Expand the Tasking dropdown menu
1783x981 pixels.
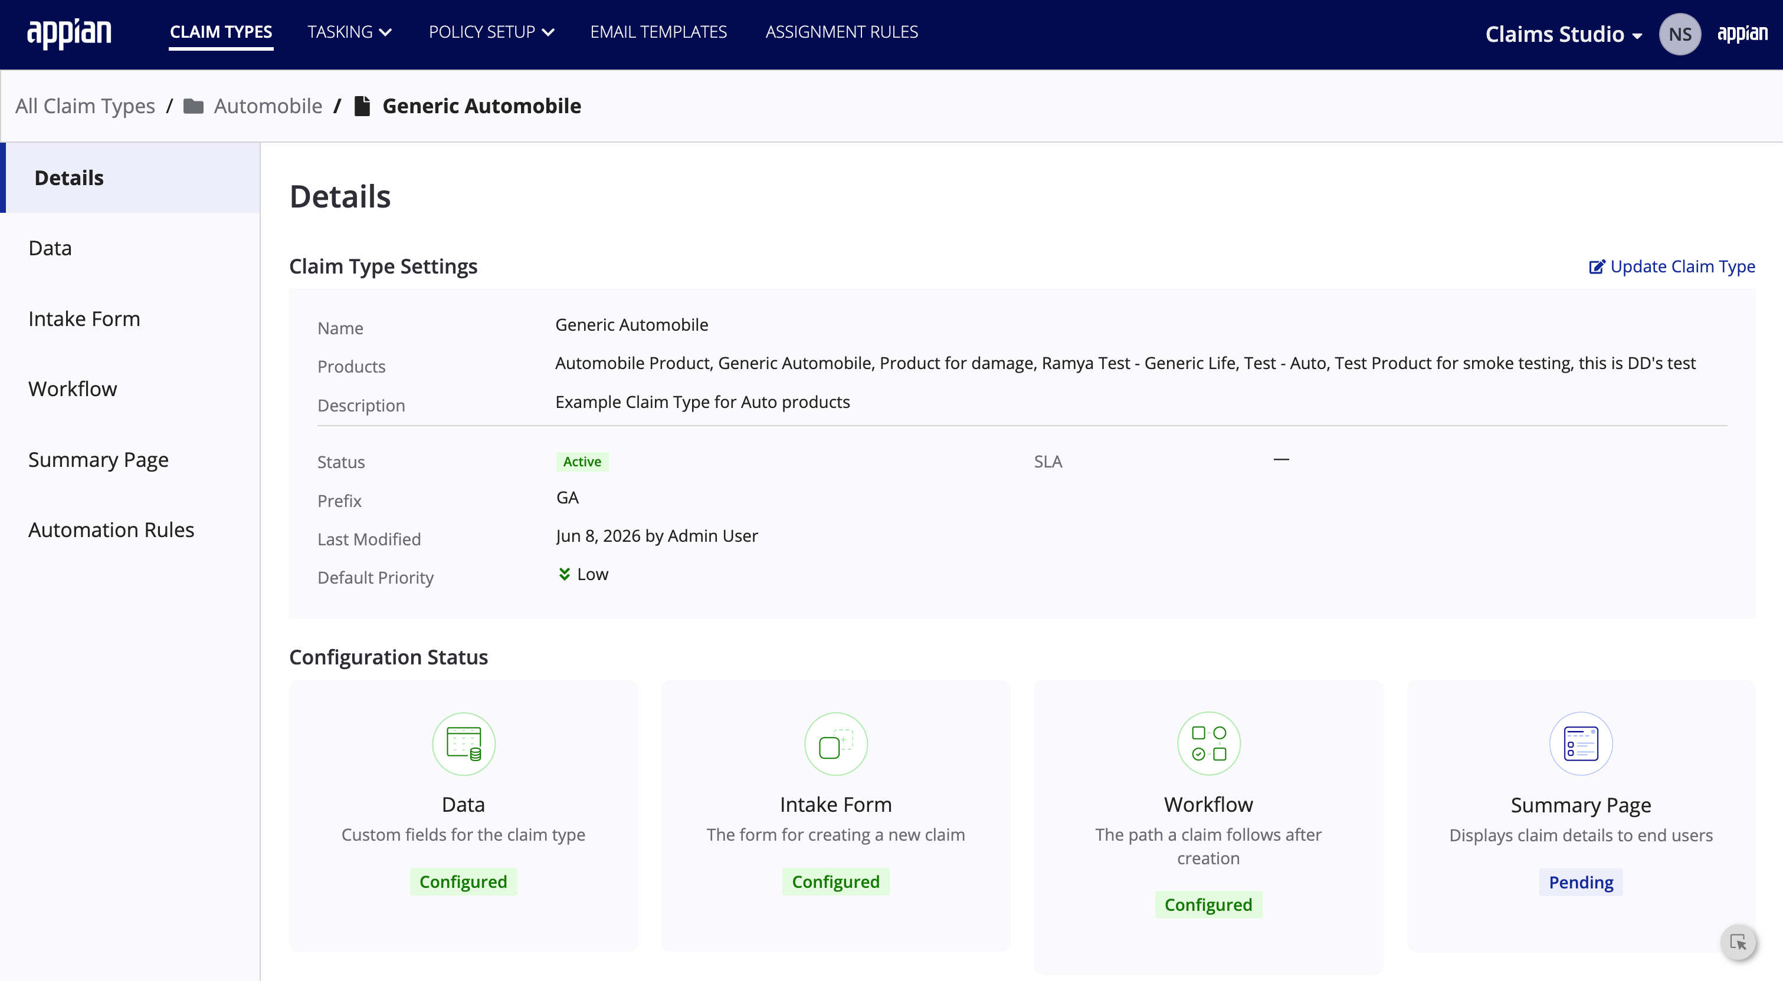coord(349,32)
